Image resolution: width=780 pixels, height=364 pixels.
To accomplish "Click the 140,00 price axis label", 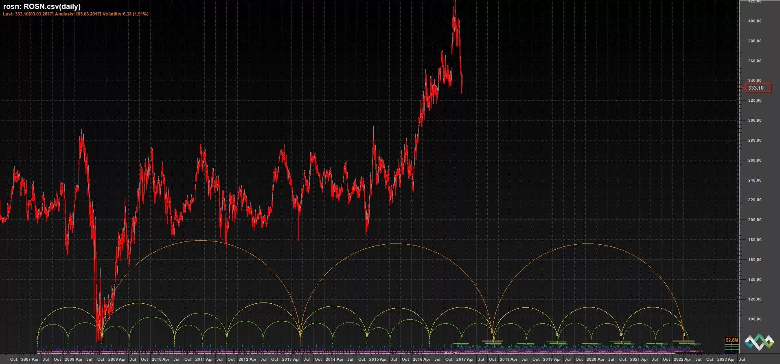I will click(x=754, y=280).
